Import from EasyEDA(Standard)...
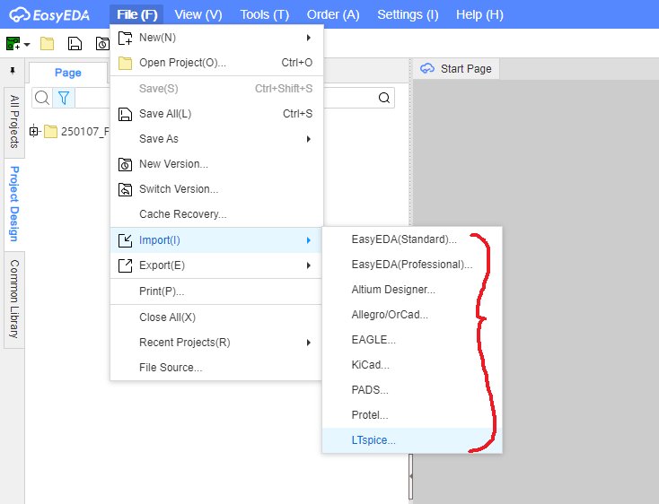 (x=412, y=239)
